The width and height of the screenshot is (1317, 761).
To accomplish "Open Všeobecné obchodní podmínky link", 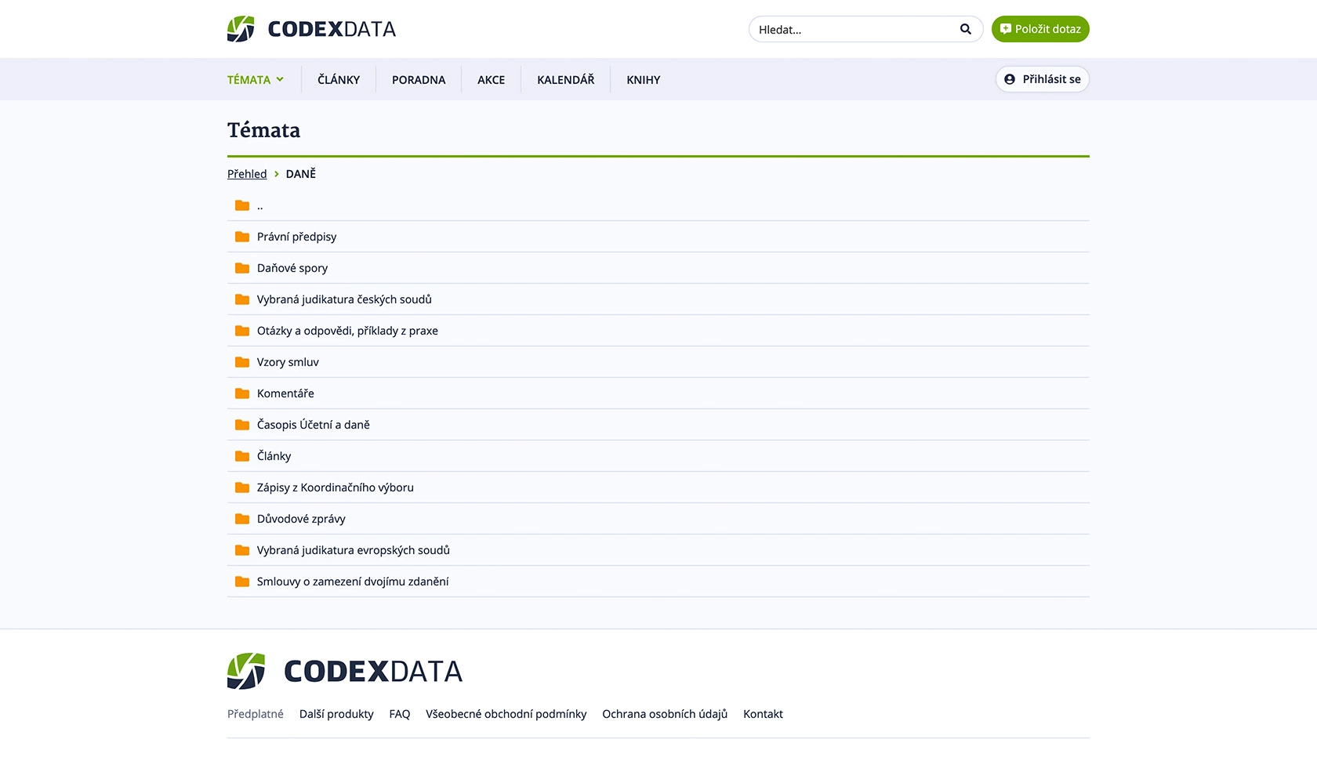I will (506, 714).
